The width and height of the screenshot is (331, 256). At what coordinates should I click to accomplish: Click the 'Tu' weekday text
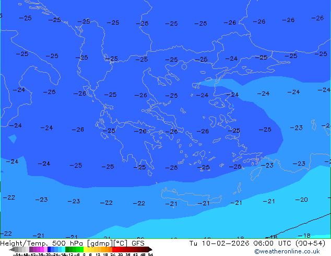coord(193,243)
